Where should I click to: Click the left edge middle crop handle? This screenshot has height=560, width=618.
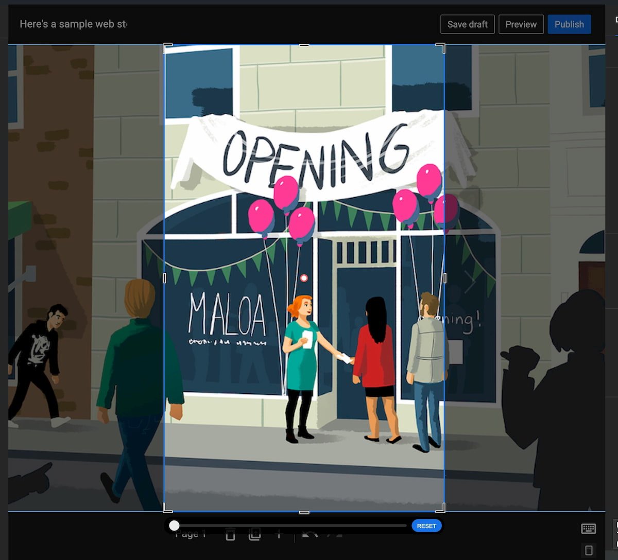(x=164, y=278)
